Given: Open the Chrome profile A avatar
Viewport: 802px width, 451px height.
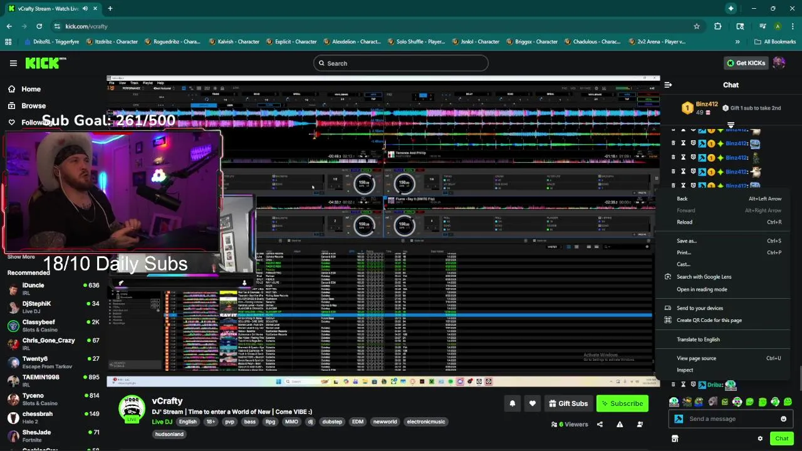Looking at the screenshot, I should coord(778,26).
